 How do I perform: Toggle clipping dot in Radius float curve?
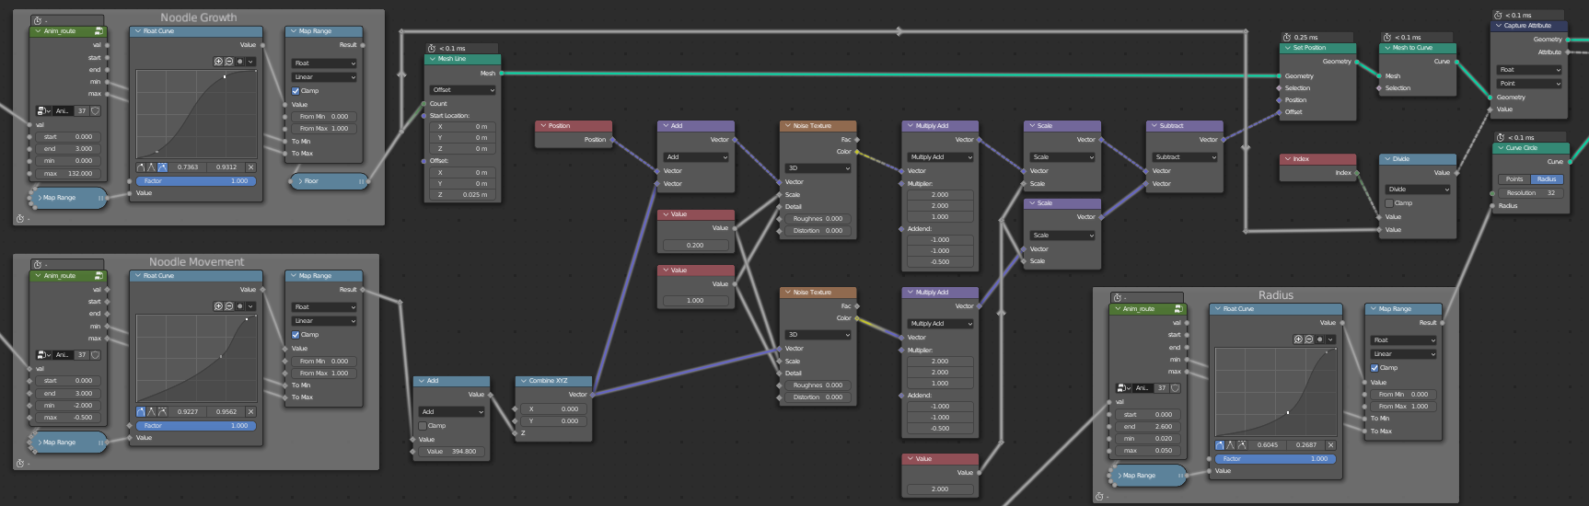coord(1319,339)
